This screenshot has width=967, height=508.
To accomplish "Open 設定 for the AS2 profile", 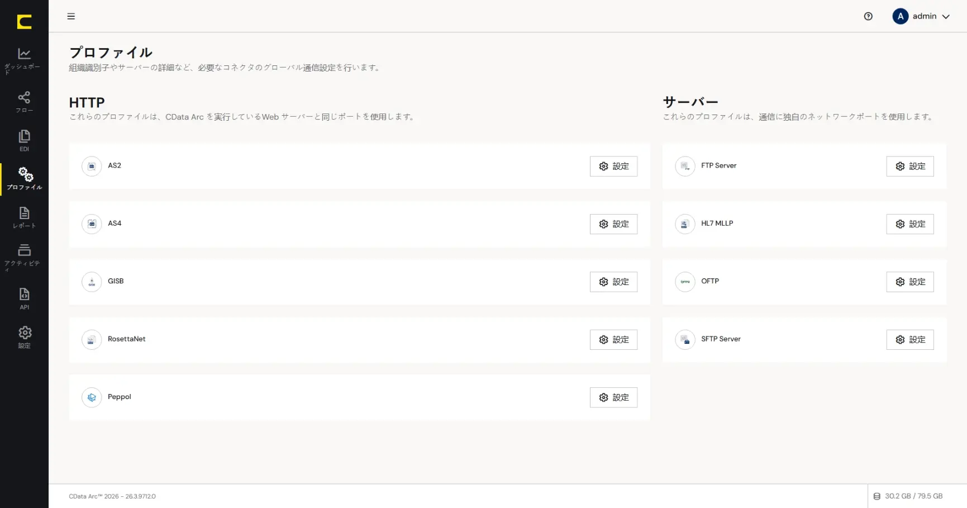I will coord(613,166).
